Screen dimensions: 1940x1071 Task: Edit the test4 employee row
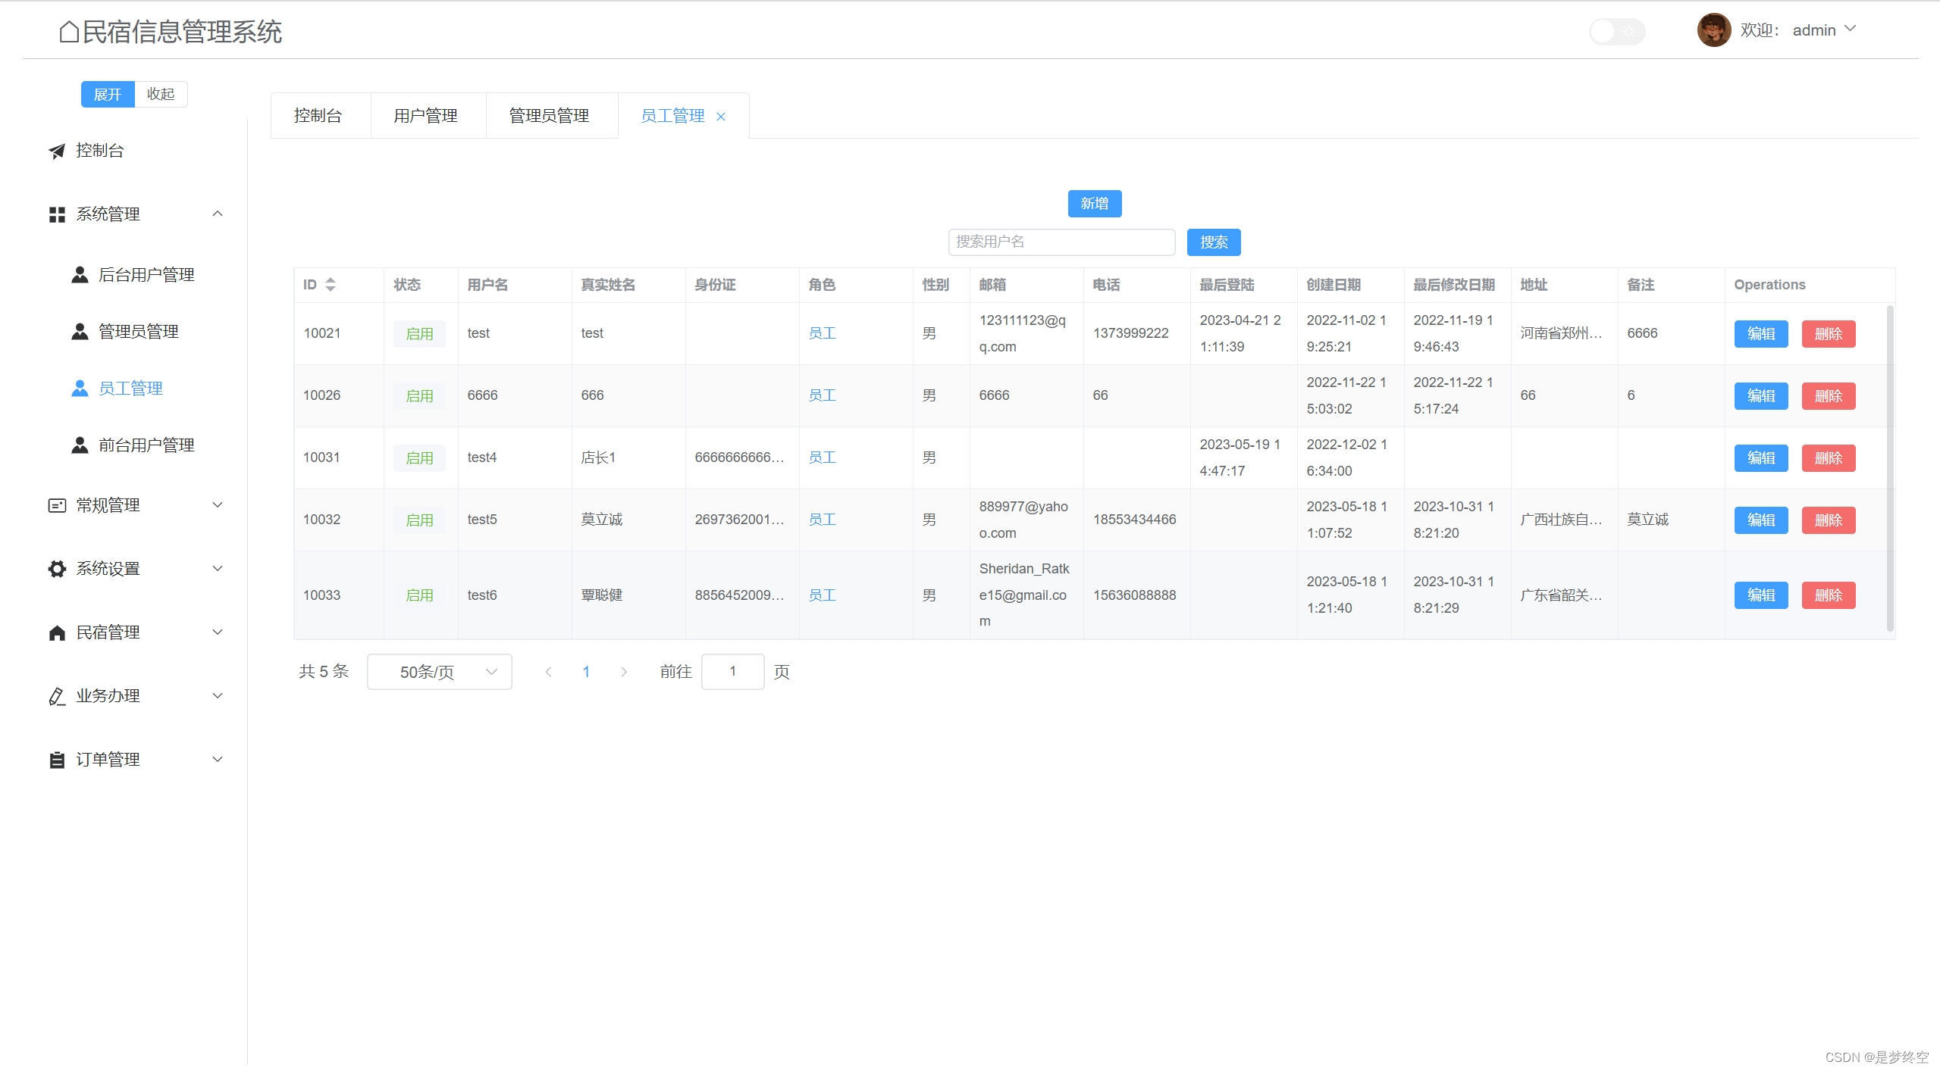coord(1761,458)
